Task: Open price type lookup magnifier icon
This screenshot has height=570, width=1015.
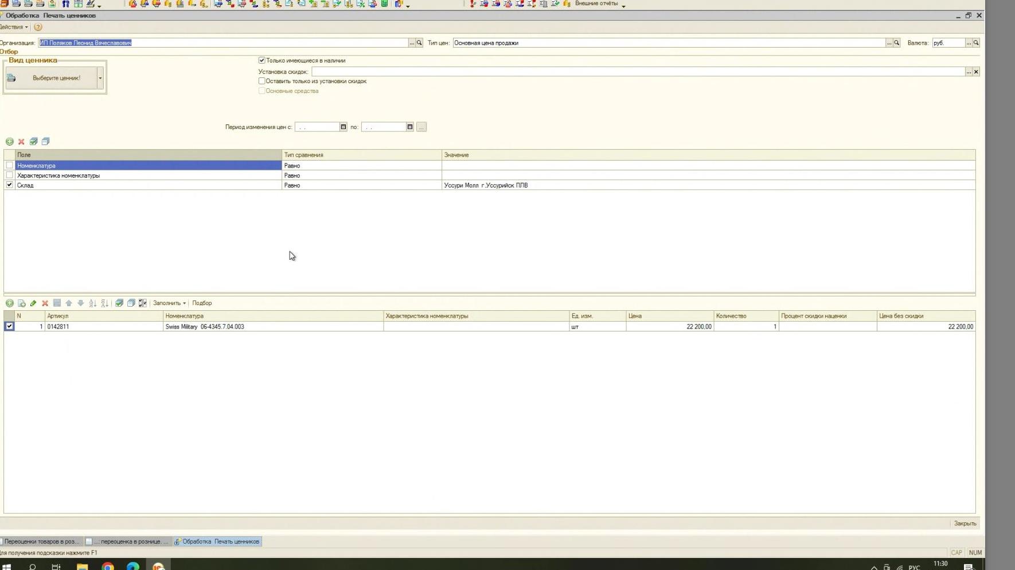Action: point(897,43)
